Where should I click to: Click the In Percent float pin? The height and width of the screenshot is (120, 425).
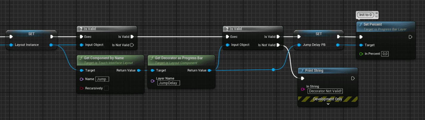361,54
